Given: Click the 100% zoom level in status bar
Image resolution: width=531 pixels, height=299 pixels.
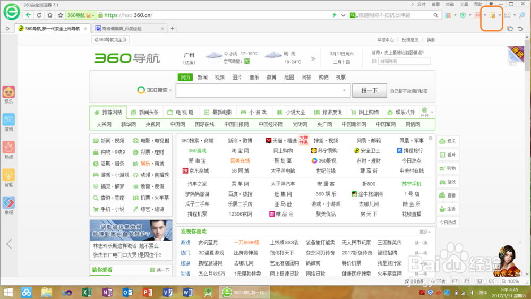Looking at the screenshot, I should (x=513, y=281).
